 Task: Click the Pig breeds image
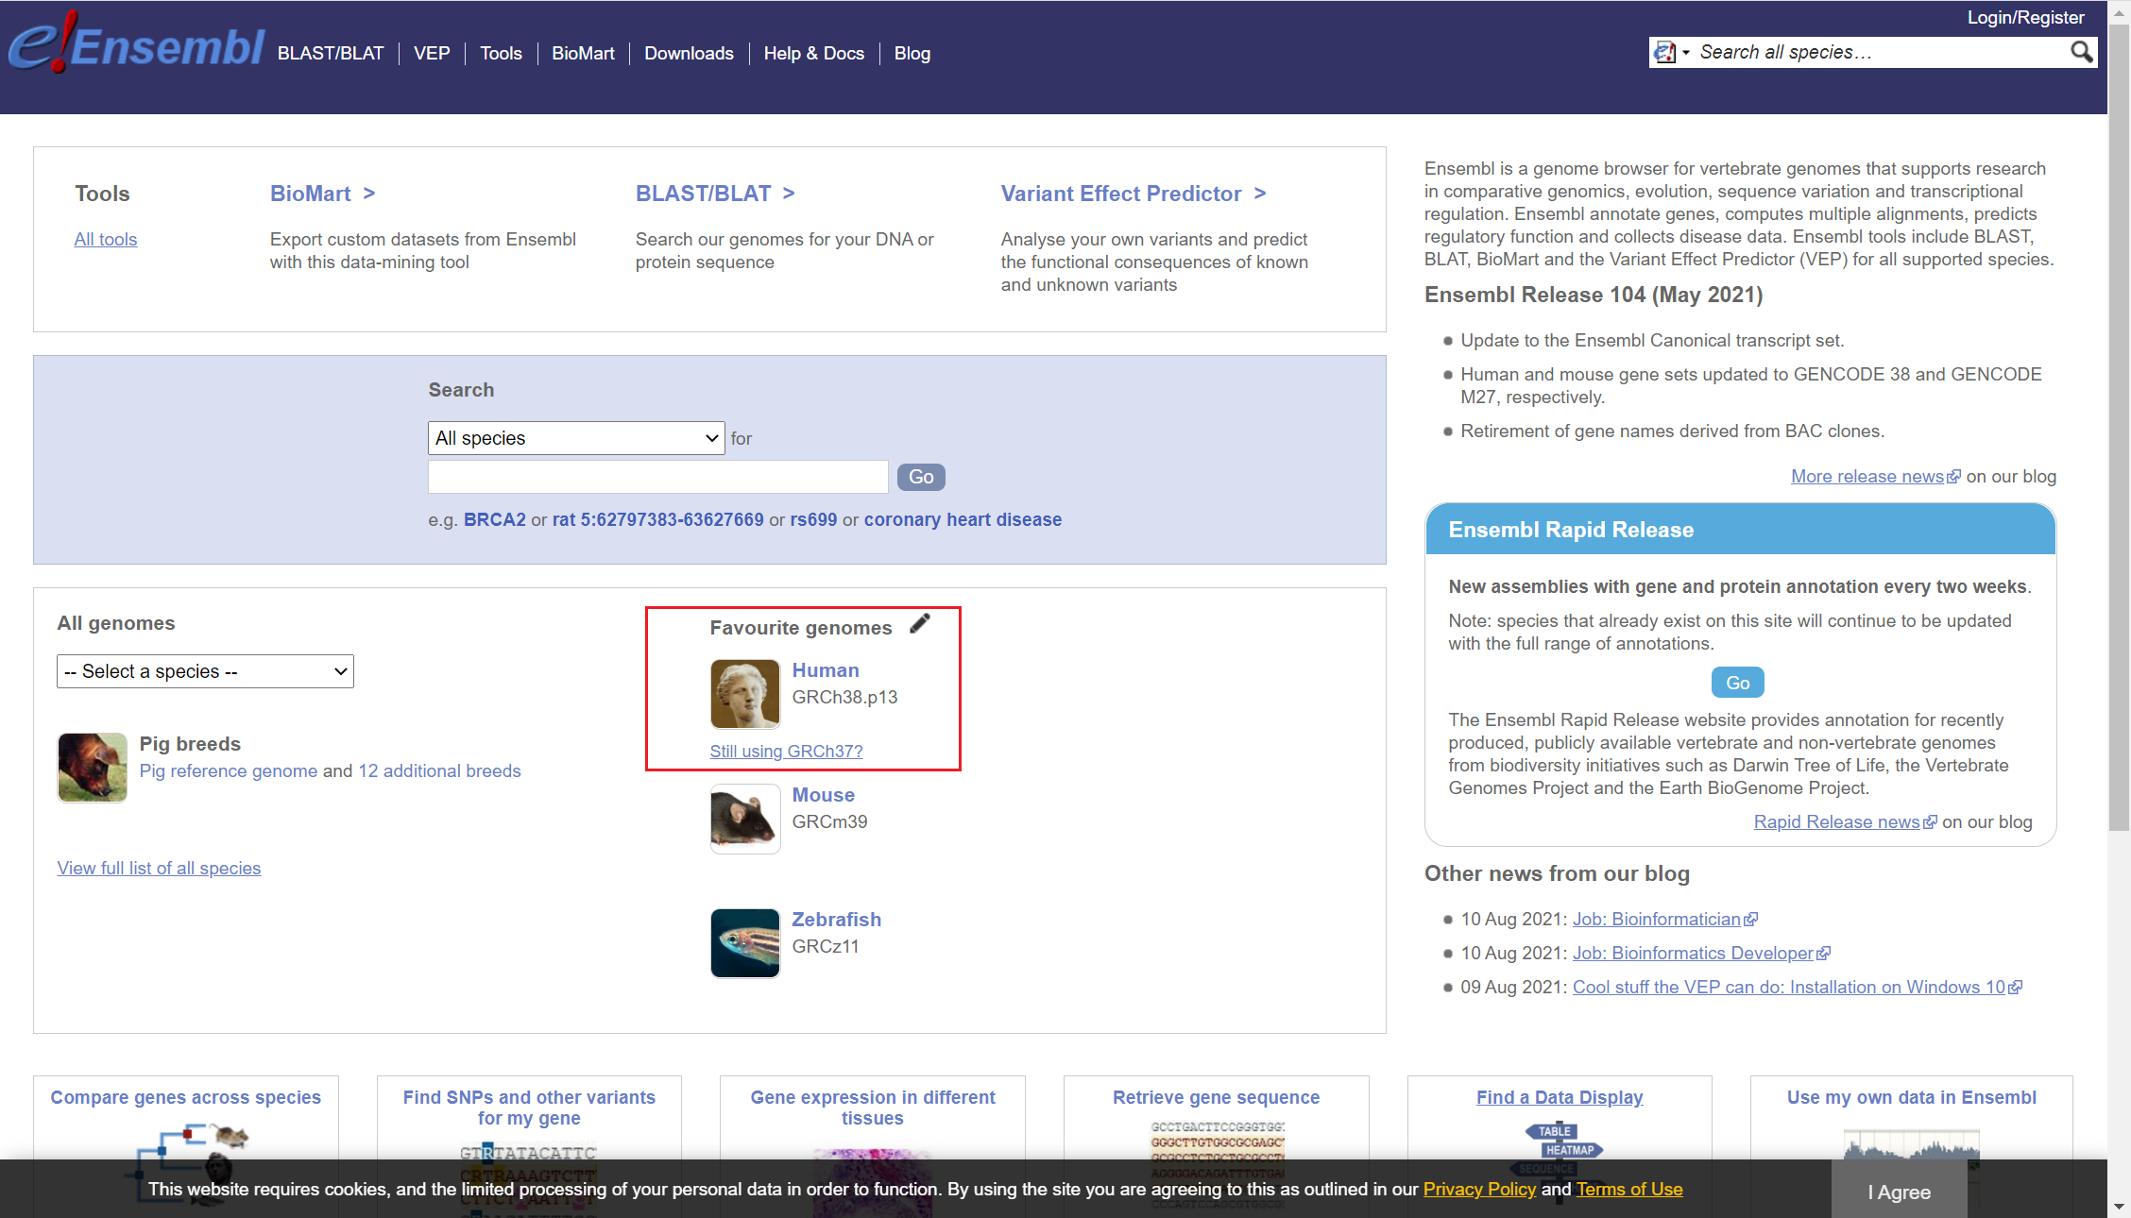tap(93, 768)
